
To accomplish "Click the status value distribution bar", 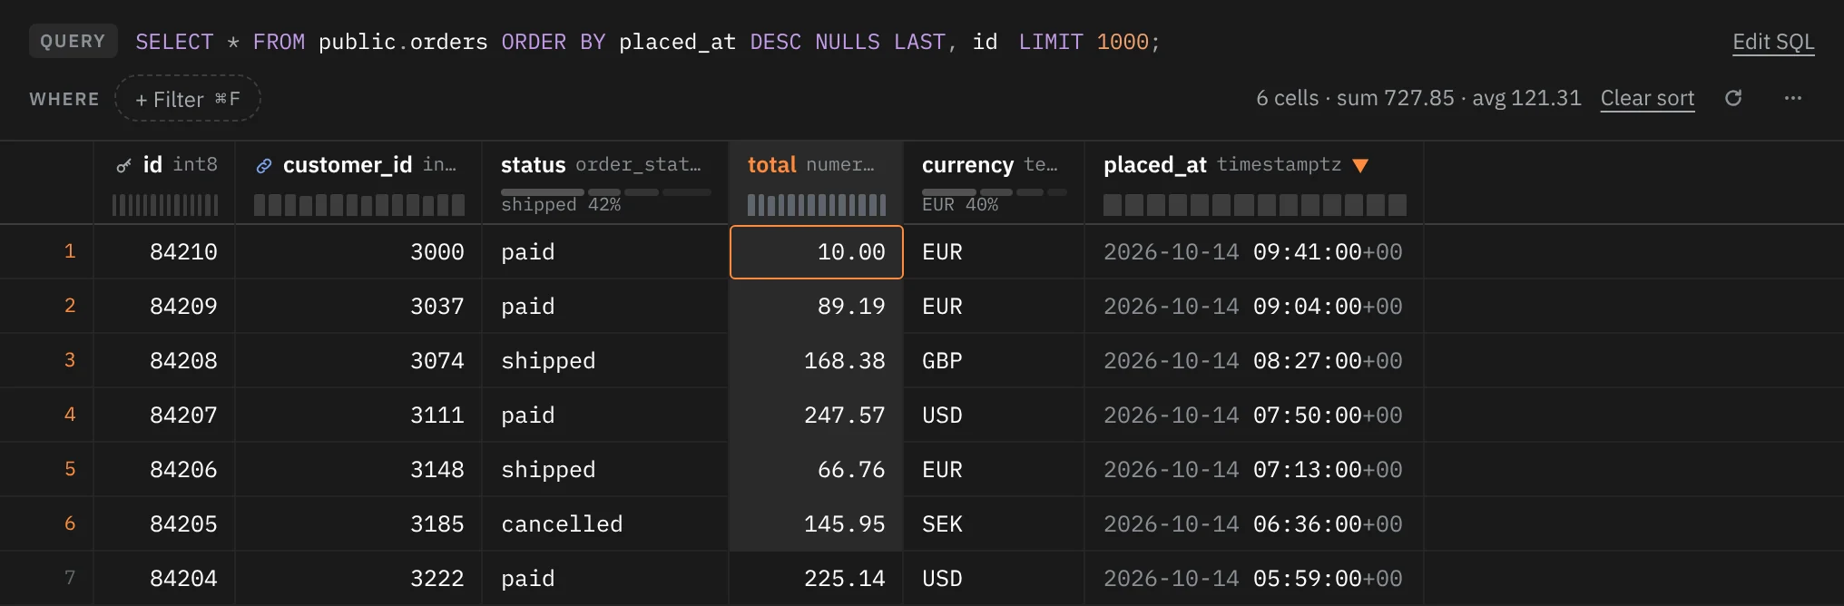I will point(606,192).
